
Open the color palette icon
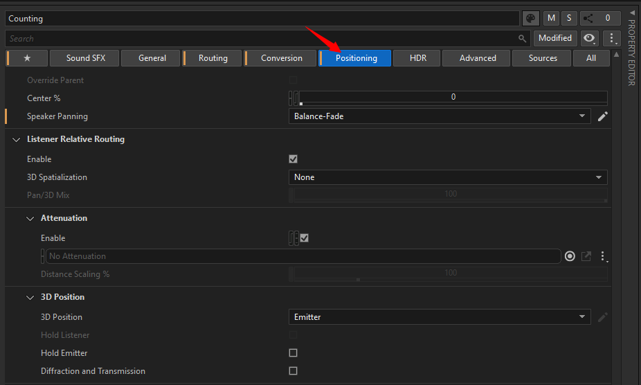click(531, 19)
